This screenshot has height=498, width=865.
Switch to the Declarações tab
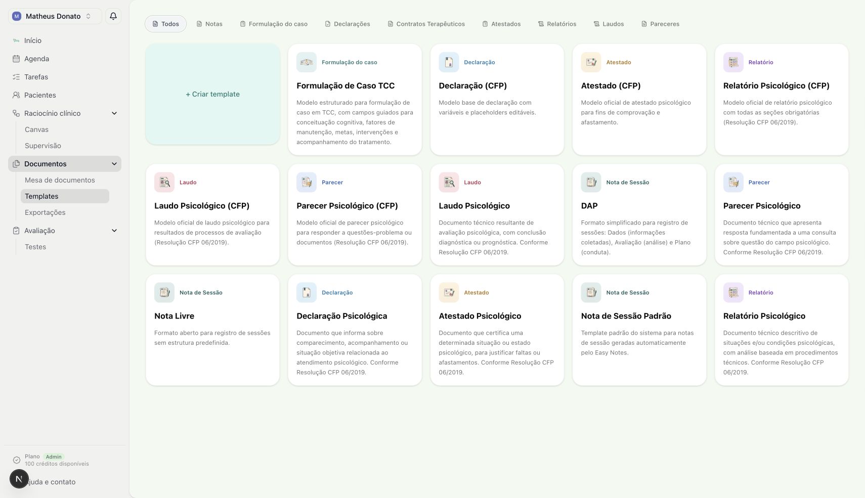coord(348,24)
